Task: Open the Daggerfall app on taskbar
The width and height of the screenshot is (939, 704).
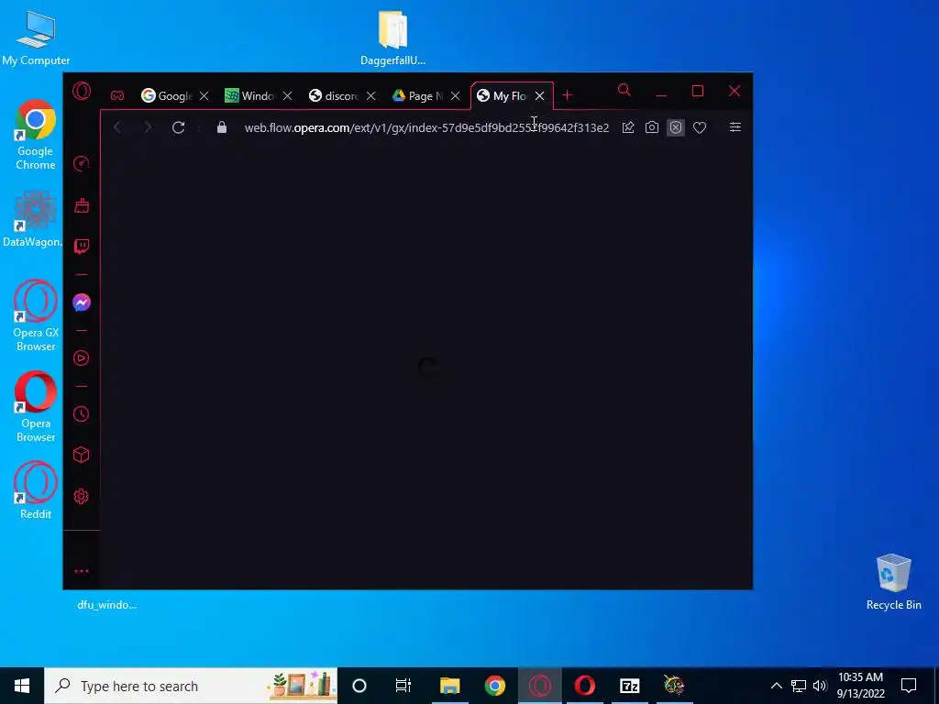Action: pos(674,686)
